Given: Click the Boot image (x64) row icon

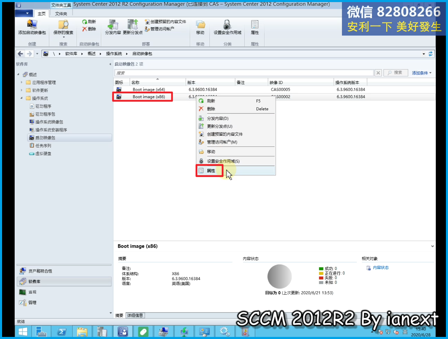Looking at the screenshot, I should [119, 90].
